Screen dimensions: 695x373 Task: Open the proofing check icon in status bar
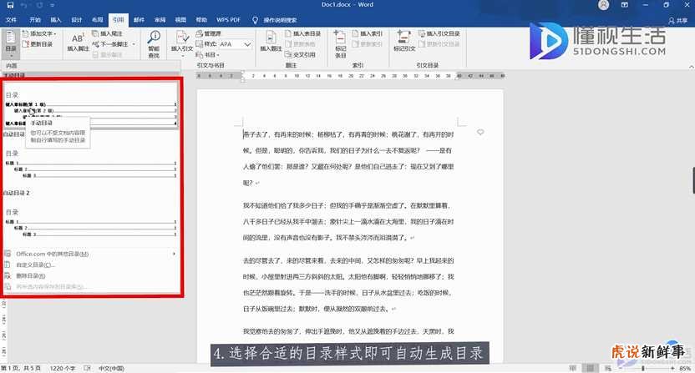88,369
